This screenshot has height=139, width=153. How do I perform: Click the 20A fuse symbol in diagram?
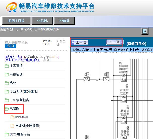pyautogui.click(x=106, y=79)
